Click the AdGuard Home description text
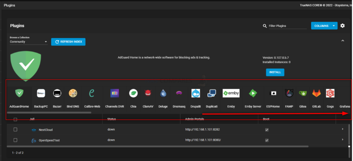This screenshot has width=353, height=161. click(x=164, y=58)
